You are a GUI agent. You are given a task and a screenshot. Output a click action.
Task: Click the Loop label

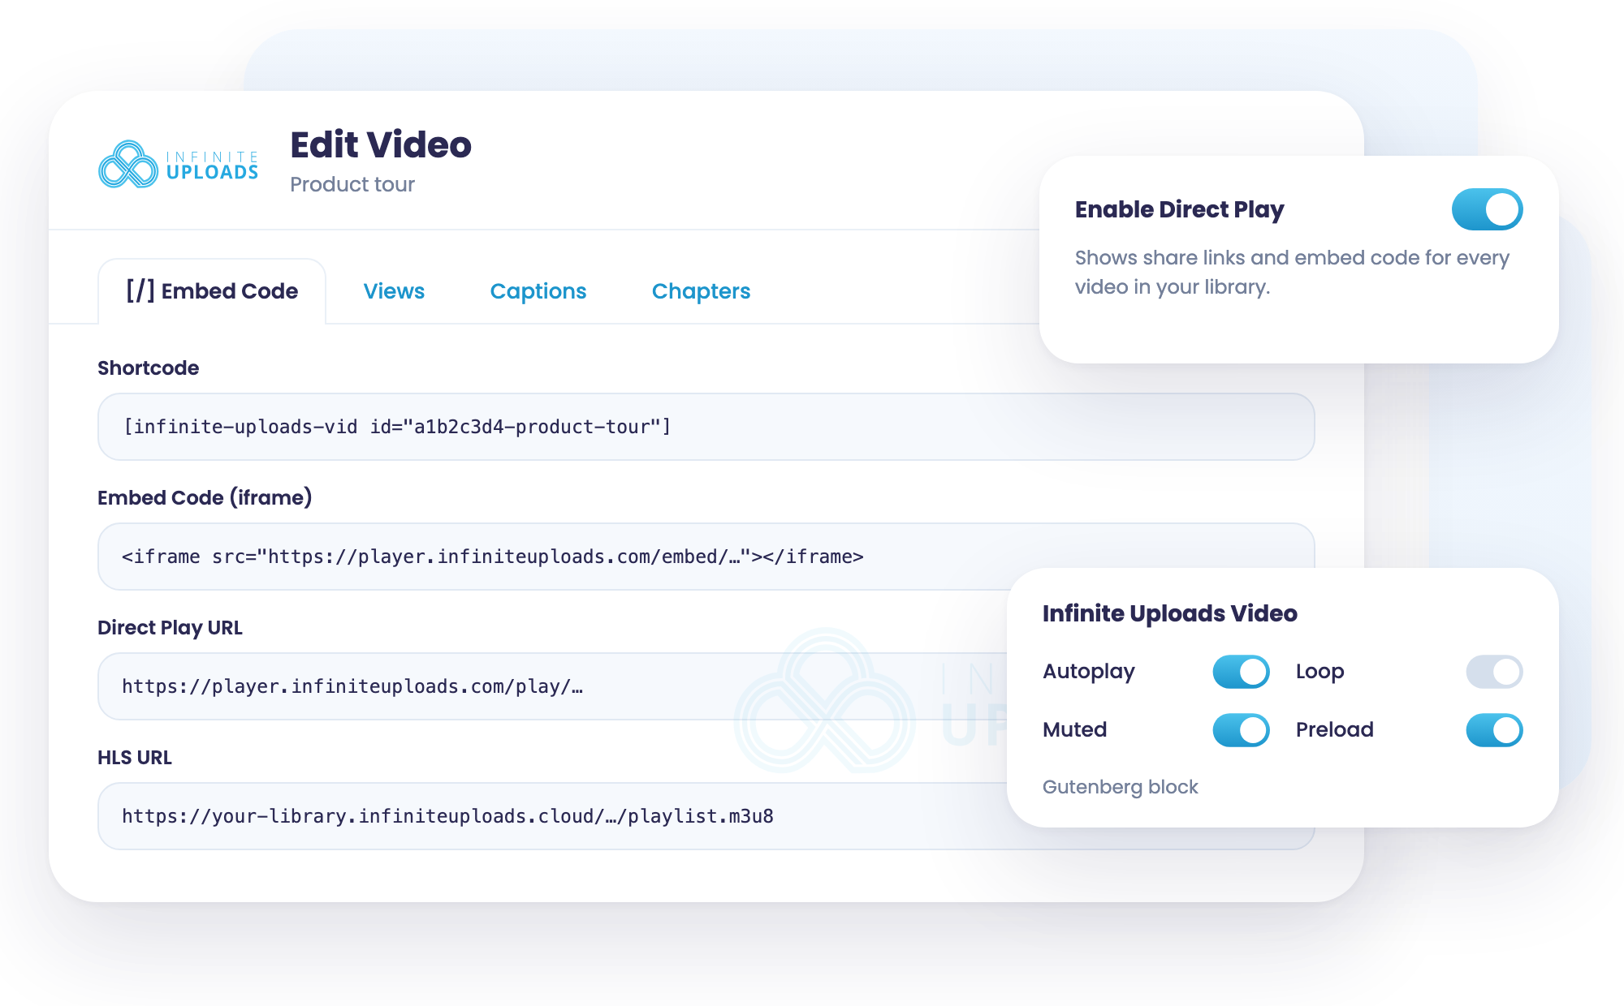coord(1319,673)
